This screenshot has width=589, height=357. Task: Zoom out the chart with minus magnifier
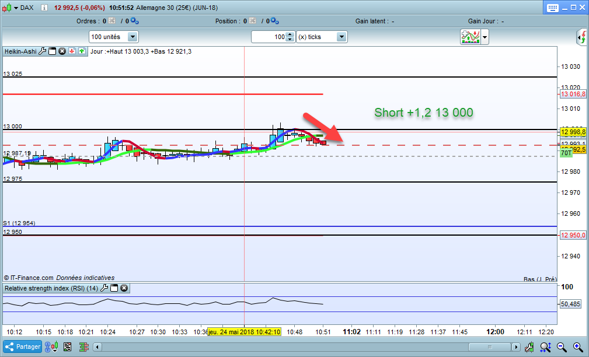tap(562, 347)
